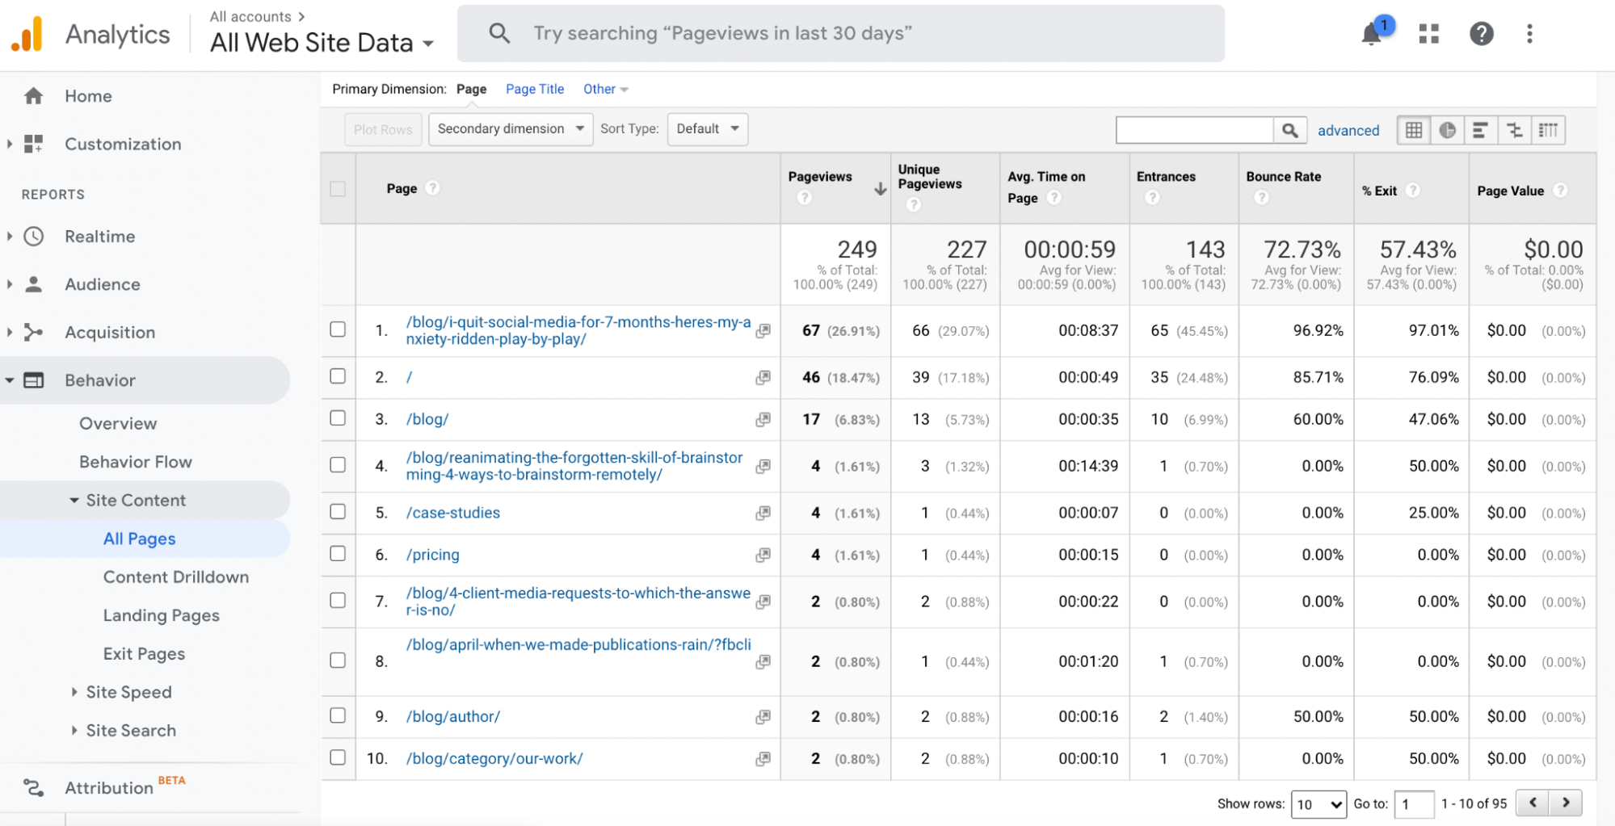The height and width of the screenshot is (826, 1615).
Task: Open /case-studies external link icon
Action: coord(763,514)
